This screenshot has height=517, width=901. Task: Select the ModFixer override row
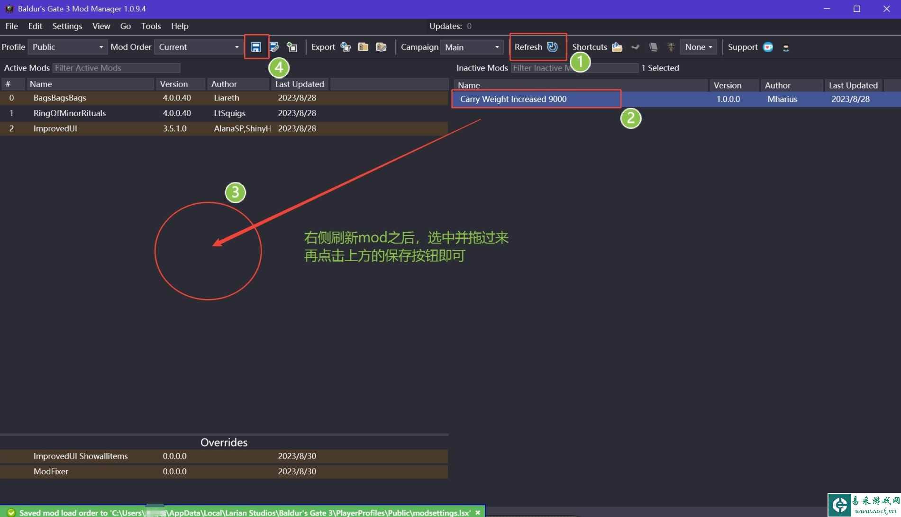224,471
